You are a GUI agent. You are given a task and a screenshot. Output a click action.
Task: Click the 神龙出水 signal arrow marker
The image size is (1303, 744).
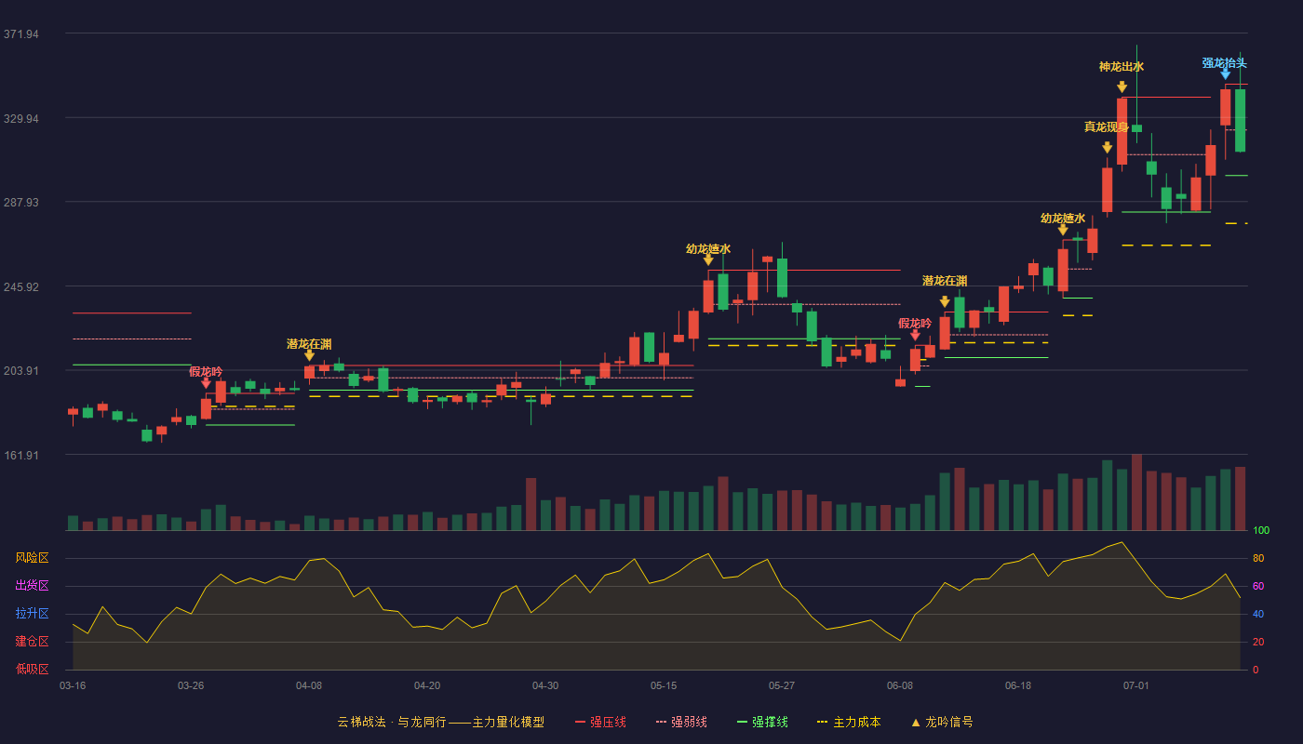pyautogui.click(x=1122, y=86)
